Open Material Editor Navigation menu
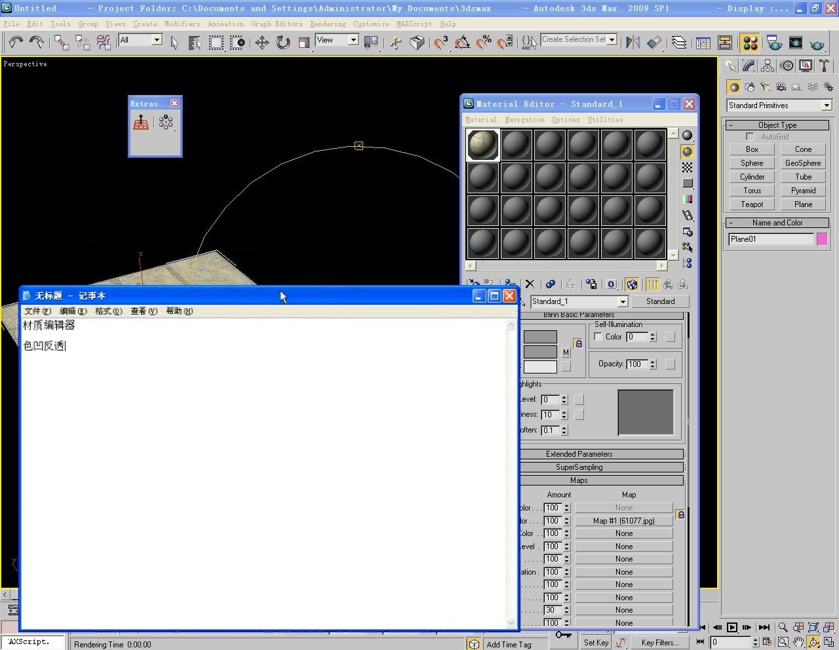This screenshot has width=839, height=650. click(524, 120)
